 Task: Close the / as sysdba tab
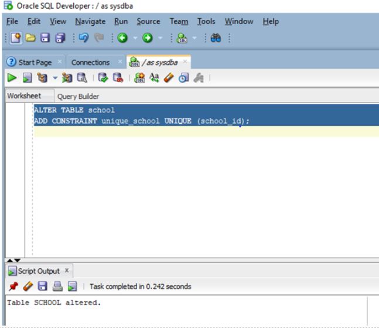[x=185, y=62]
